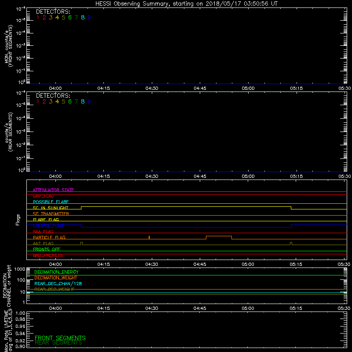This screenshot has width=352, height=352.
Task: Click the POSSIBLE_FLARE label
Action: point(51,202)
